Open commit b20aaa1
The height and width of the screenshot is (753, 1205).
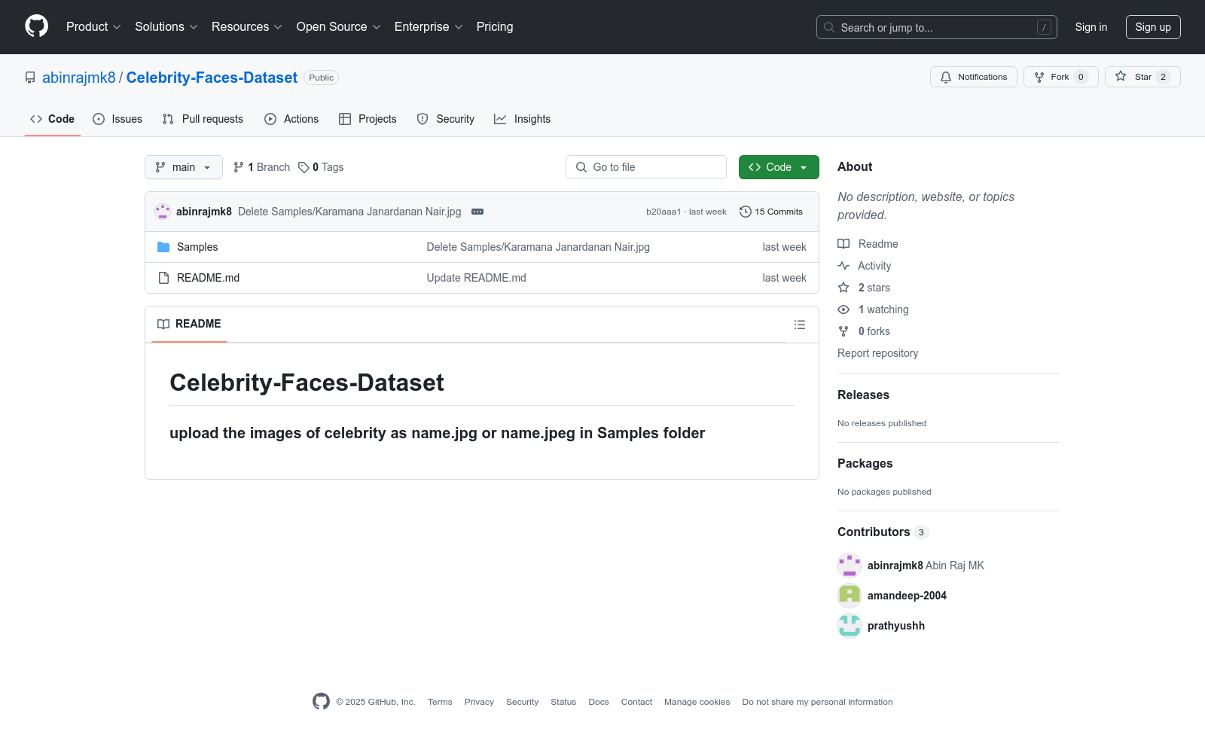click(664, 212)
